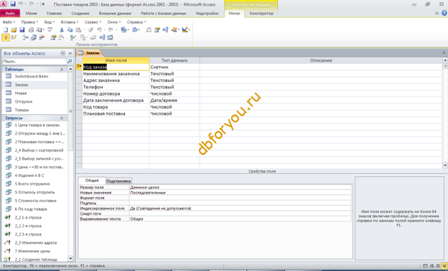The image size is (448, 271).
Task: Click the field grid's scroll down arrow
Action: tap(445, 165)
